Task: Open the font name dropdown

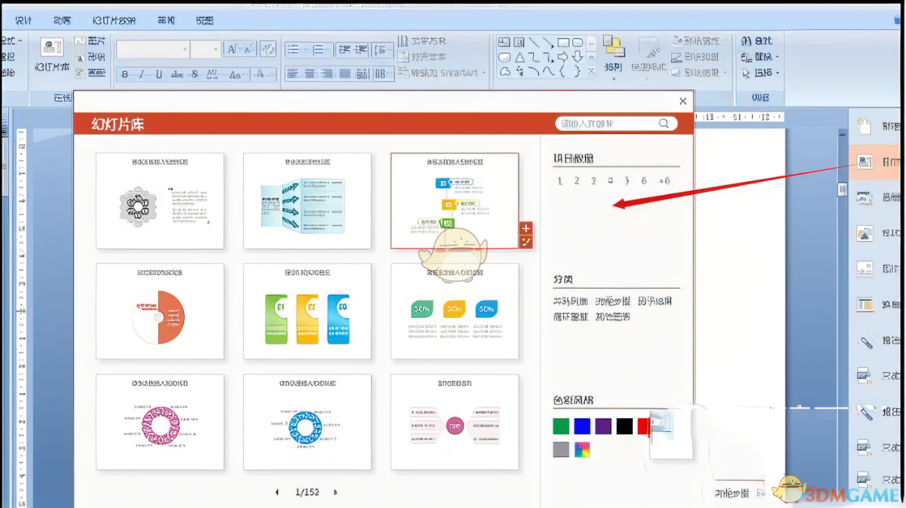Action: click(185, 49)
